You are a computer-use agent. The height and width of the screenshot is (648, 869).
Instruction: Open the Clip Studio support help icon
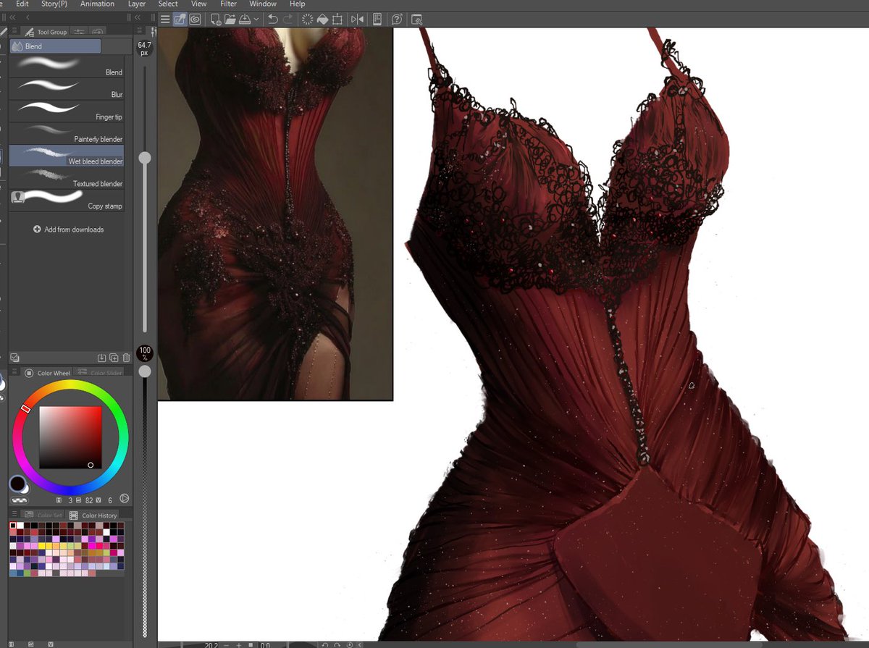tap(397, 20)
